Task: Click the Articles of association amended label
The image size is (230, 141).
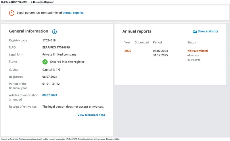Action: 24,97
